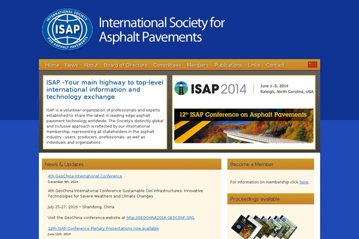Click the Become a Member heading
This screenshot has height=239, width=359.
point(252,164)
